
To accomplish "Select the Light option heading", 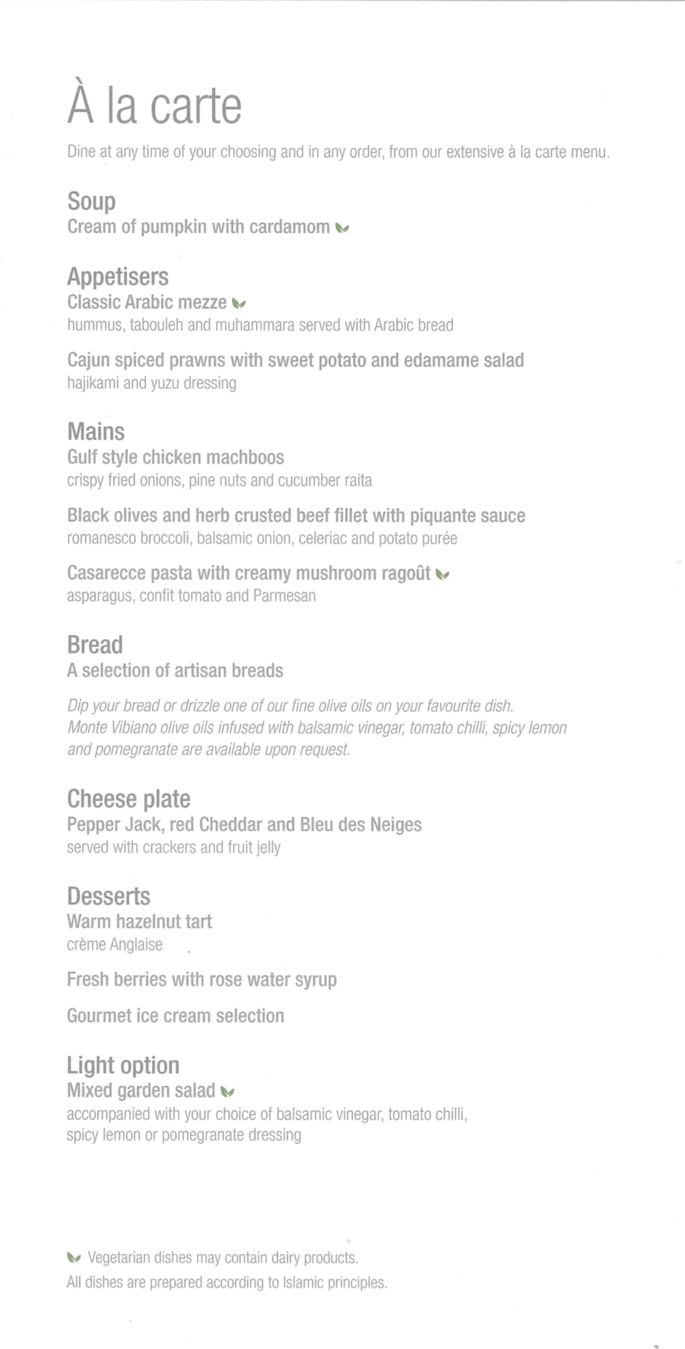I will click(x=123, y=1065).
